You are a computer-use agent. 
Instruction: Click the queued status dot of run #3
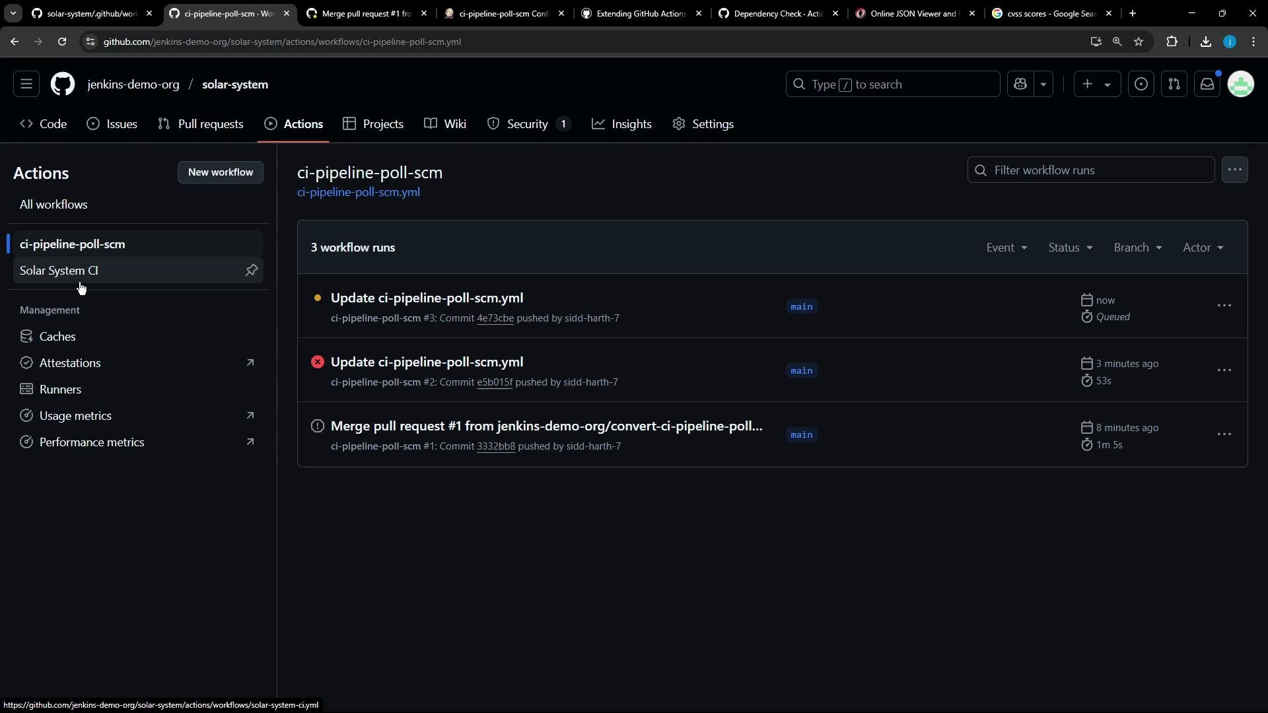[318, 298]
